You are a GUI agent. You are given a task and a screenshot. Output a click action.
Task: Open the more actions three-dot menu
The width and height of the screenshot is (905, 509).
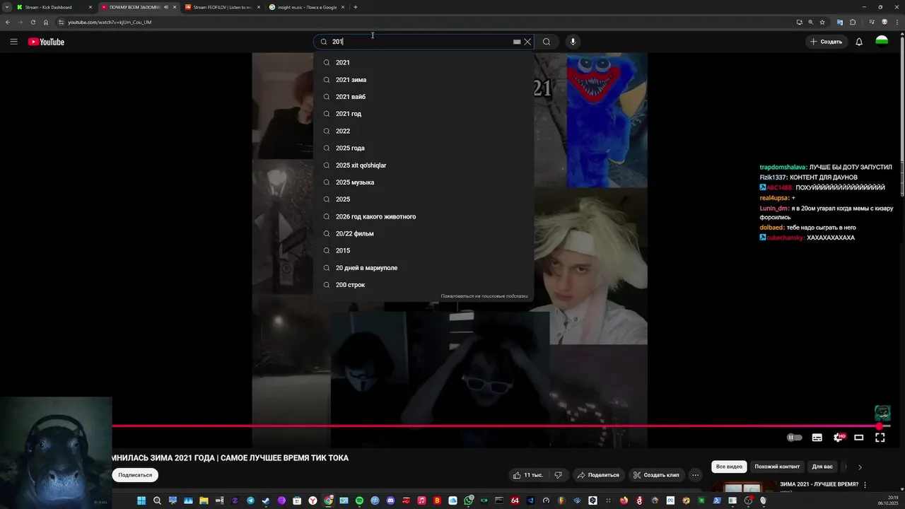(x=696, y=475)
